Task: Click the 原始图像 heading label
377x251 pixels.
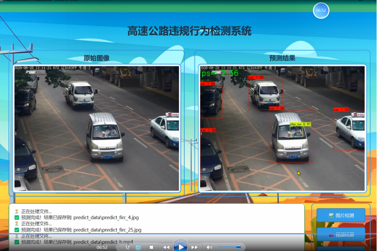Action: [x=97, y=58]
